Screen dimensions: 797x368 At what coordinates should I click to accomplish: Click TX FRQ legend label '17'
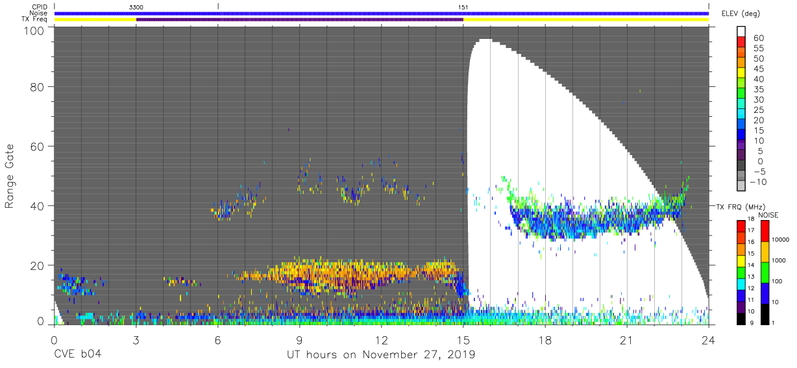pos(752,230)
